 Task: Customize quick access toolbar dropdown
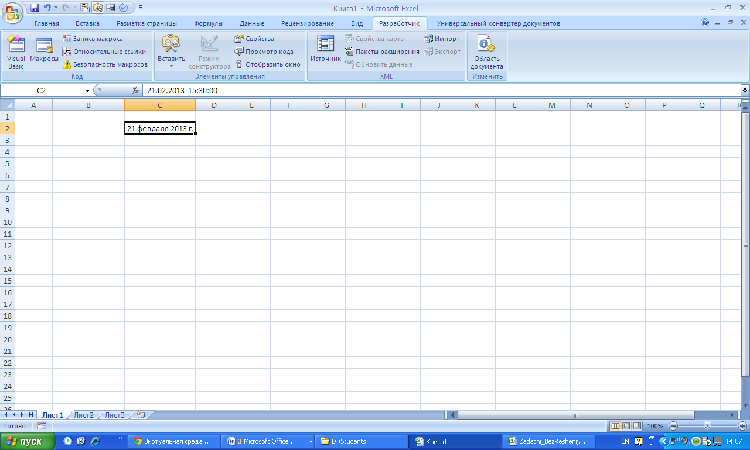(141, 8)
